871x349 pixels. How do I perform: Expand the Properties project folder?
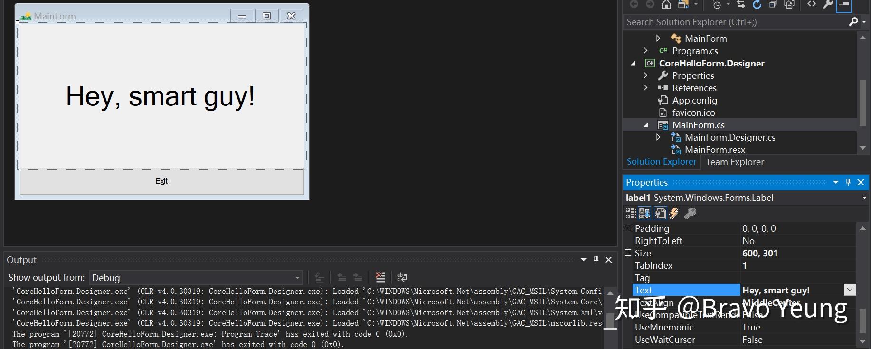click(645, 75)
